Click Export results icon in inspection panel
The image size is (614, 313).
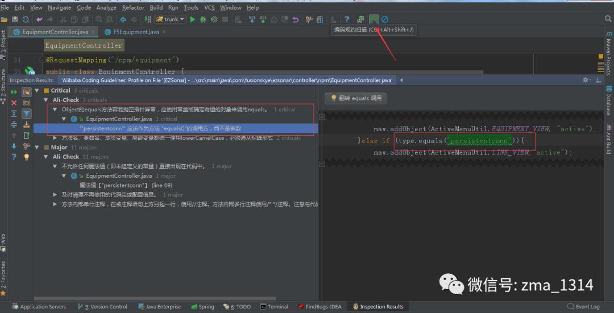coord(27,135)
